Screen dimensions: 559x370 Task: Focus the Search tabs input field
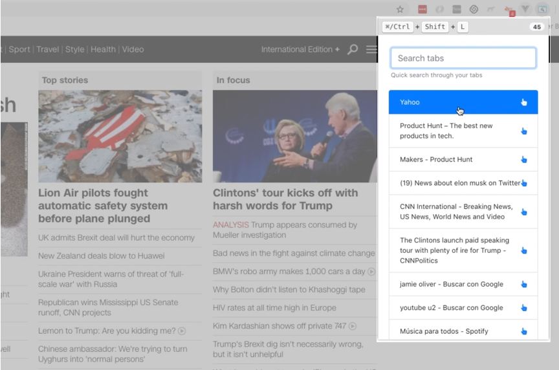463,58
